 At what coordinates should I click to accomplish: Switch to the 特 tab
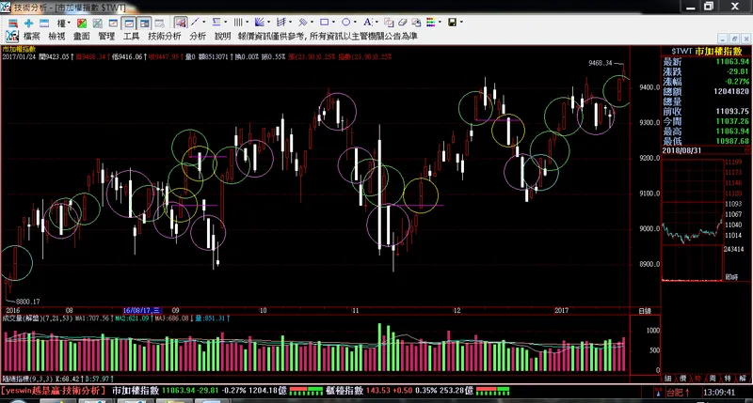pyautogui.click(x=728, y=379)
